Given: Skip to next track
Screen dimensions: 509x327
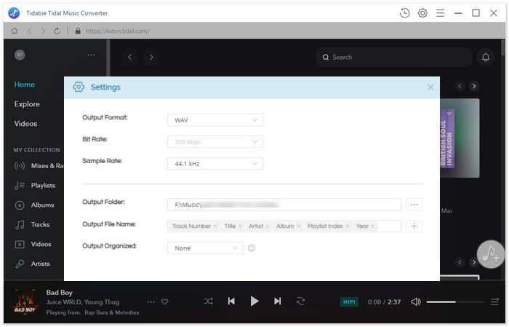Looking at the screenshot, I should [277, 302].
